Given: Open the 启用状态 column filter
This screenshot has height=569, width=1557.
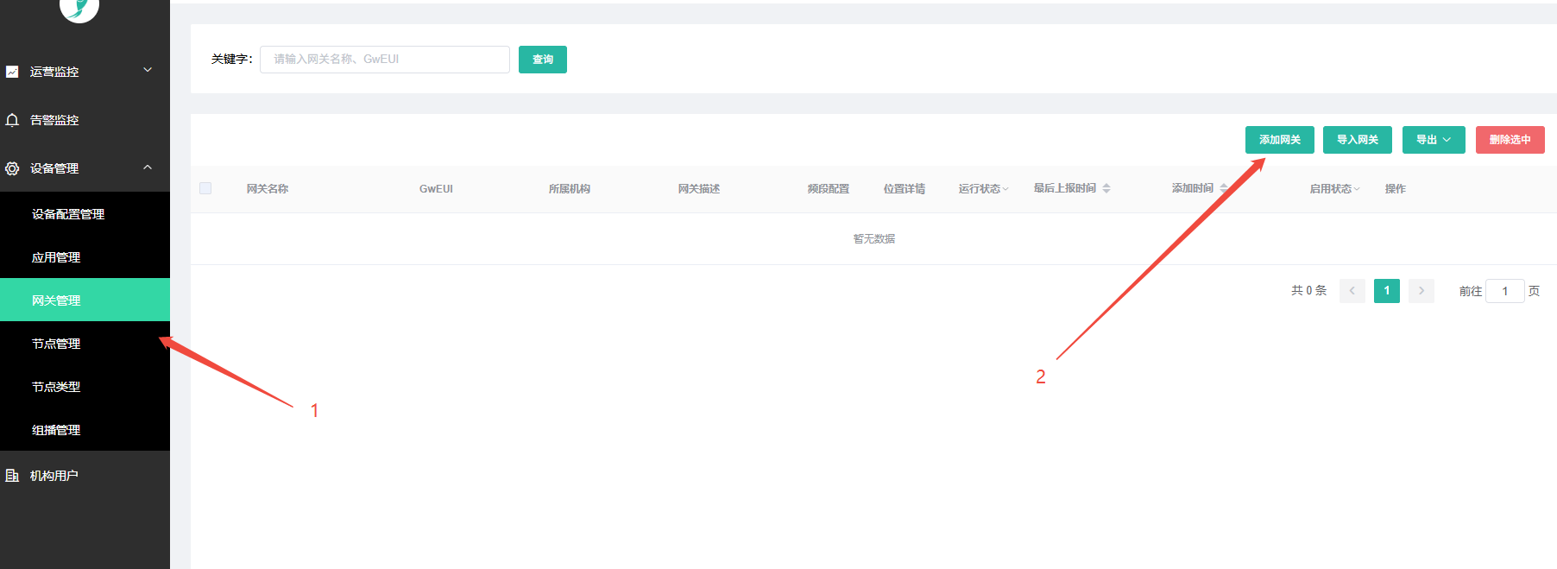Looking at the screenshot, I should (x=1334, y=189).
